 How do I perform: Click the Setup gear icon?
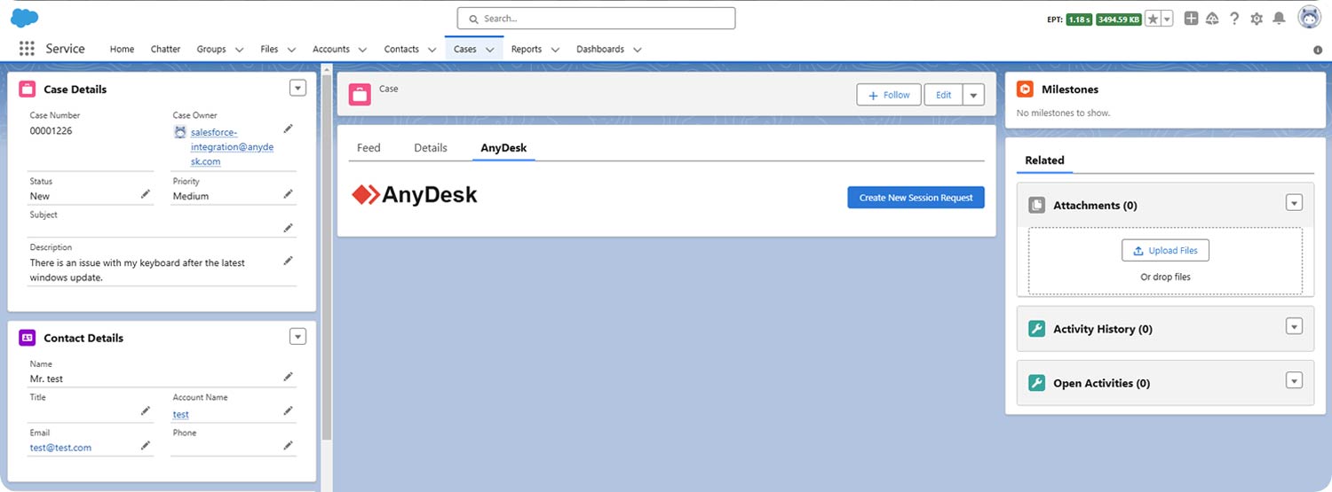pos(1257,19)
